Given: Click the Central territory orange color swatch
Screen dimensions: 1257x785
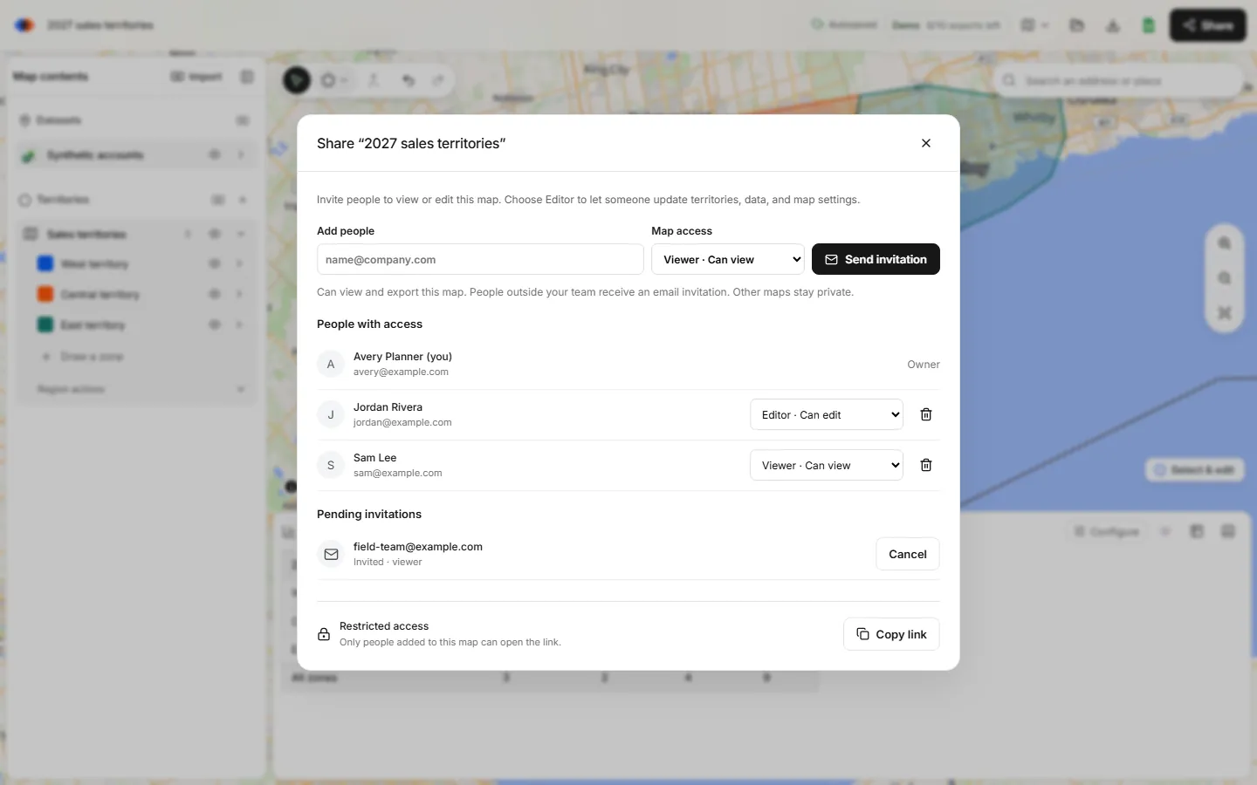Looking at the screenshot, I should pyautogui.click(x=45, y=294).
